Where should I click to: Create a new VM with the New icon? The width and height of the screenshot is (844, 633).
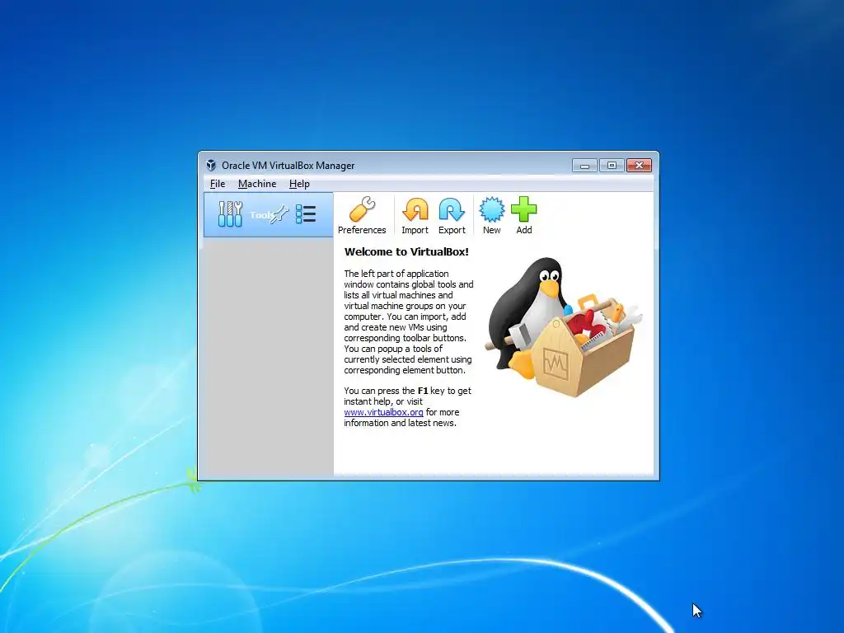pyautogui.click(x=491, y=215)
